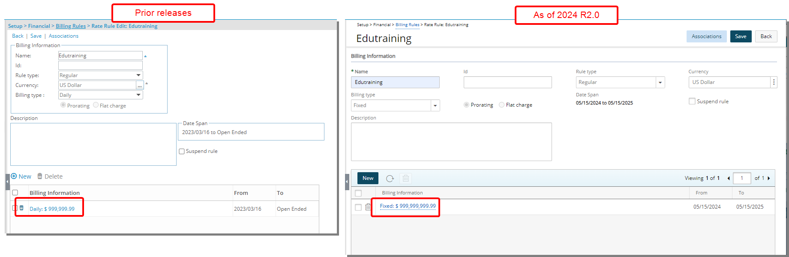Toggle Suspend rule checkbox in 2024 R2.0 form
789x257 pixels.
click(x=692, y=101)
